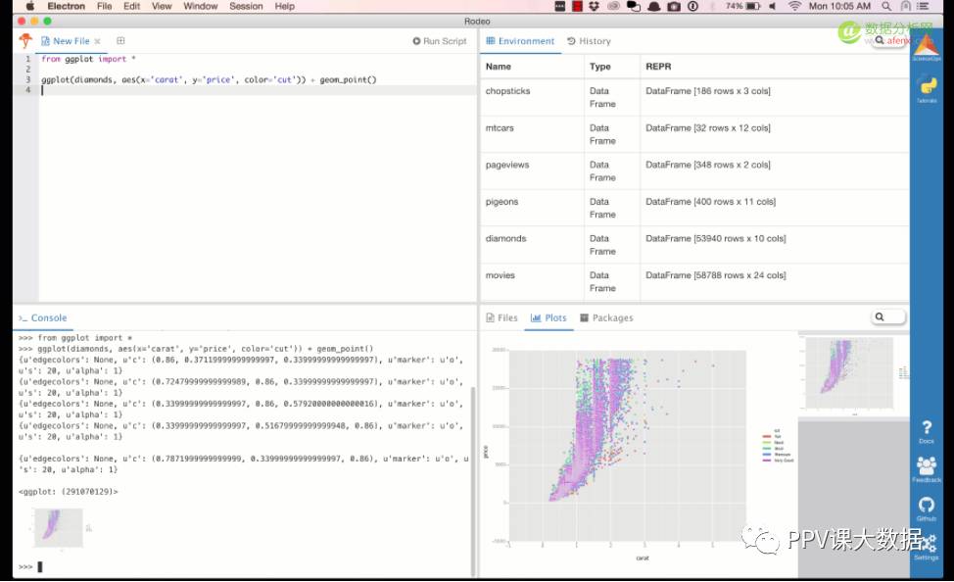
Task: Select the New File editor tab
Action: pos(66,41)
